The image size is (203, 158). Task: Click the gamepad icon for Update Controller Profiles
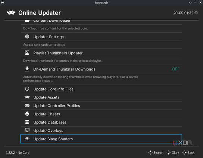pos(27,106)
